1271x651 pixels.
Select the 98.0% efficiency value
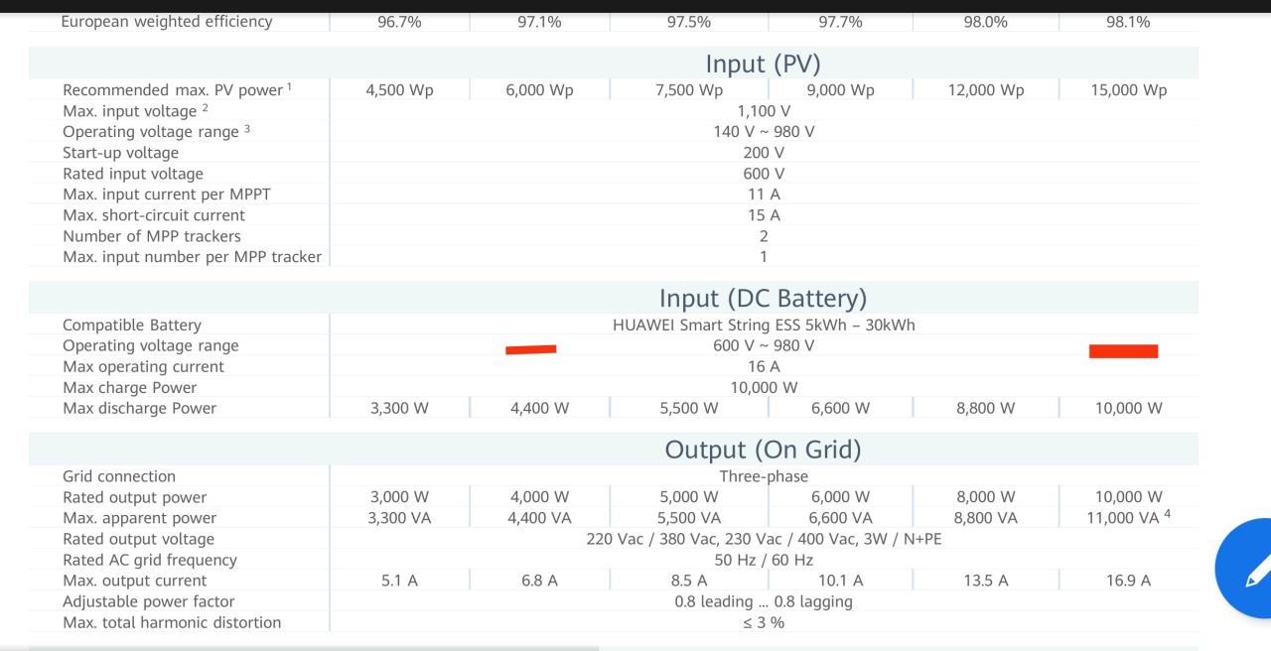coord(985,21)
